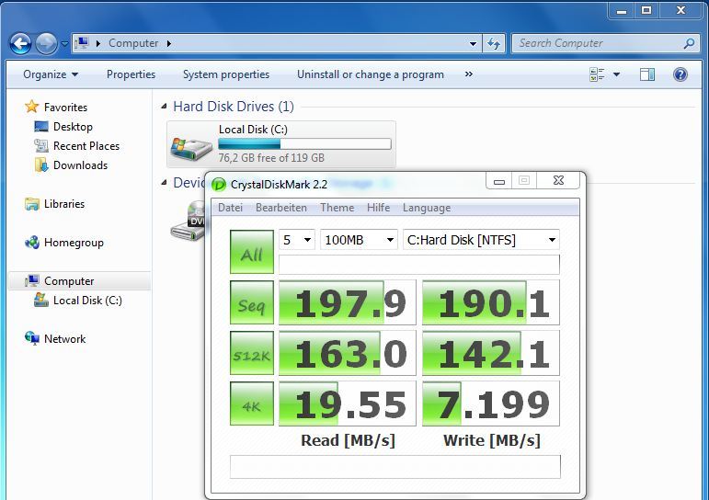This screenshot has width=709, height=500.
Task: Click the 512K benchmark button
Action: (x=252, y=353)
